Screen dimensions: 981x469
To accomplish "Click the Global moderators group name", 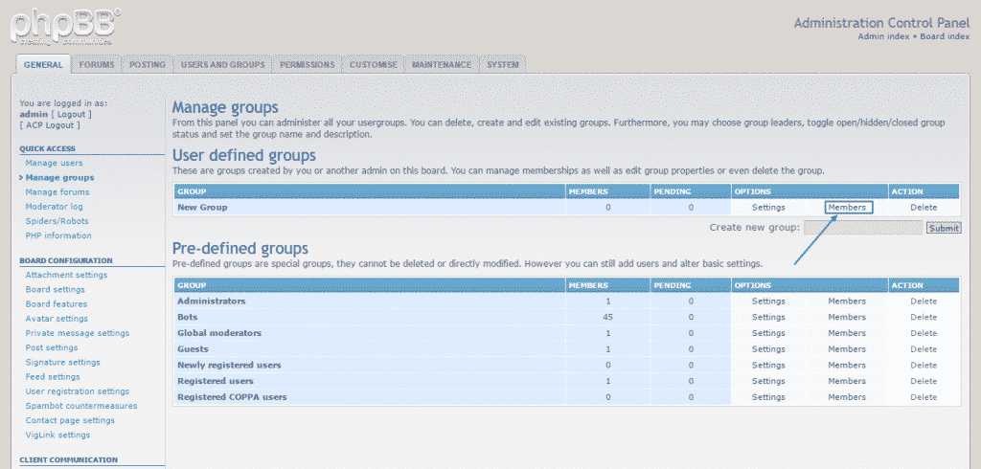I will pyautogui.click(x=219, y=333).
